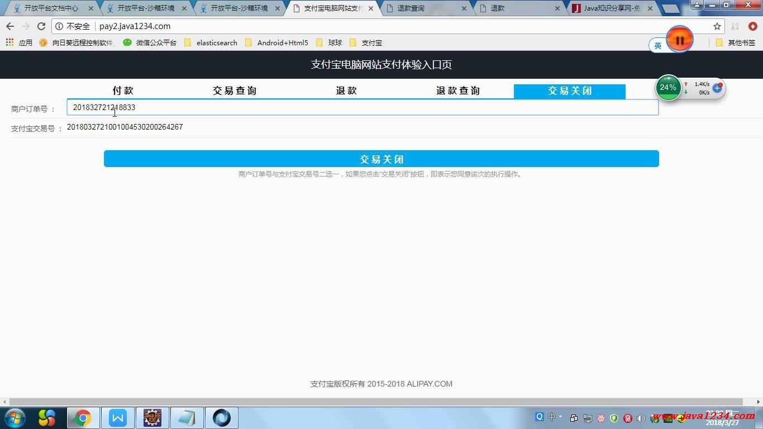Expand the elasticsearch bookmark folder

(x=211, y=42)
